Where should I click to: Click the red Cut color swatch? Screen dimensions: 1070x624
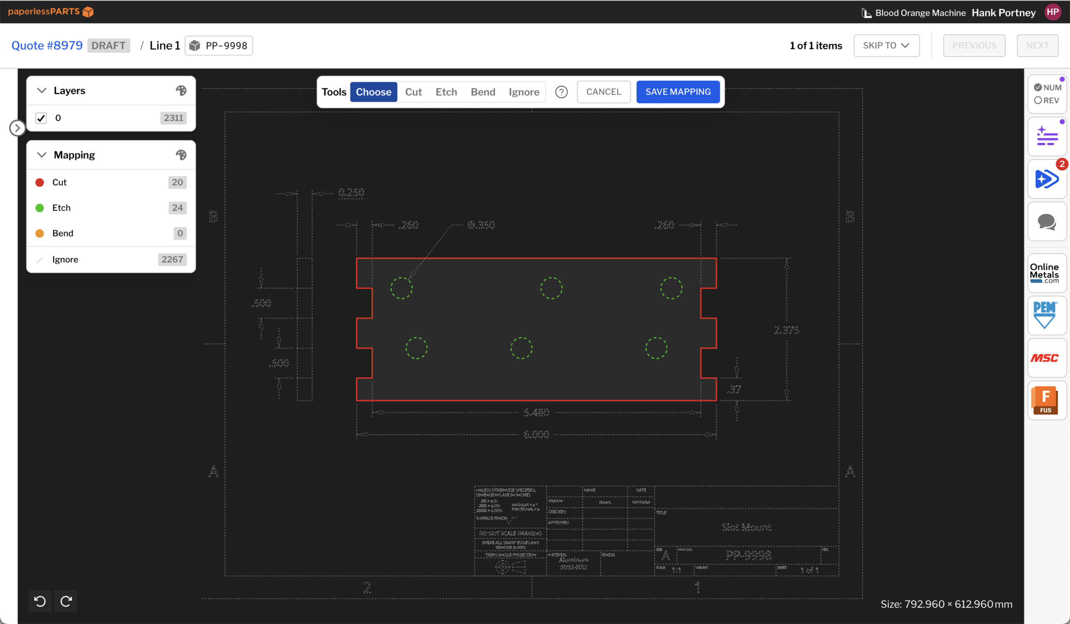click(x=39, y=183)
